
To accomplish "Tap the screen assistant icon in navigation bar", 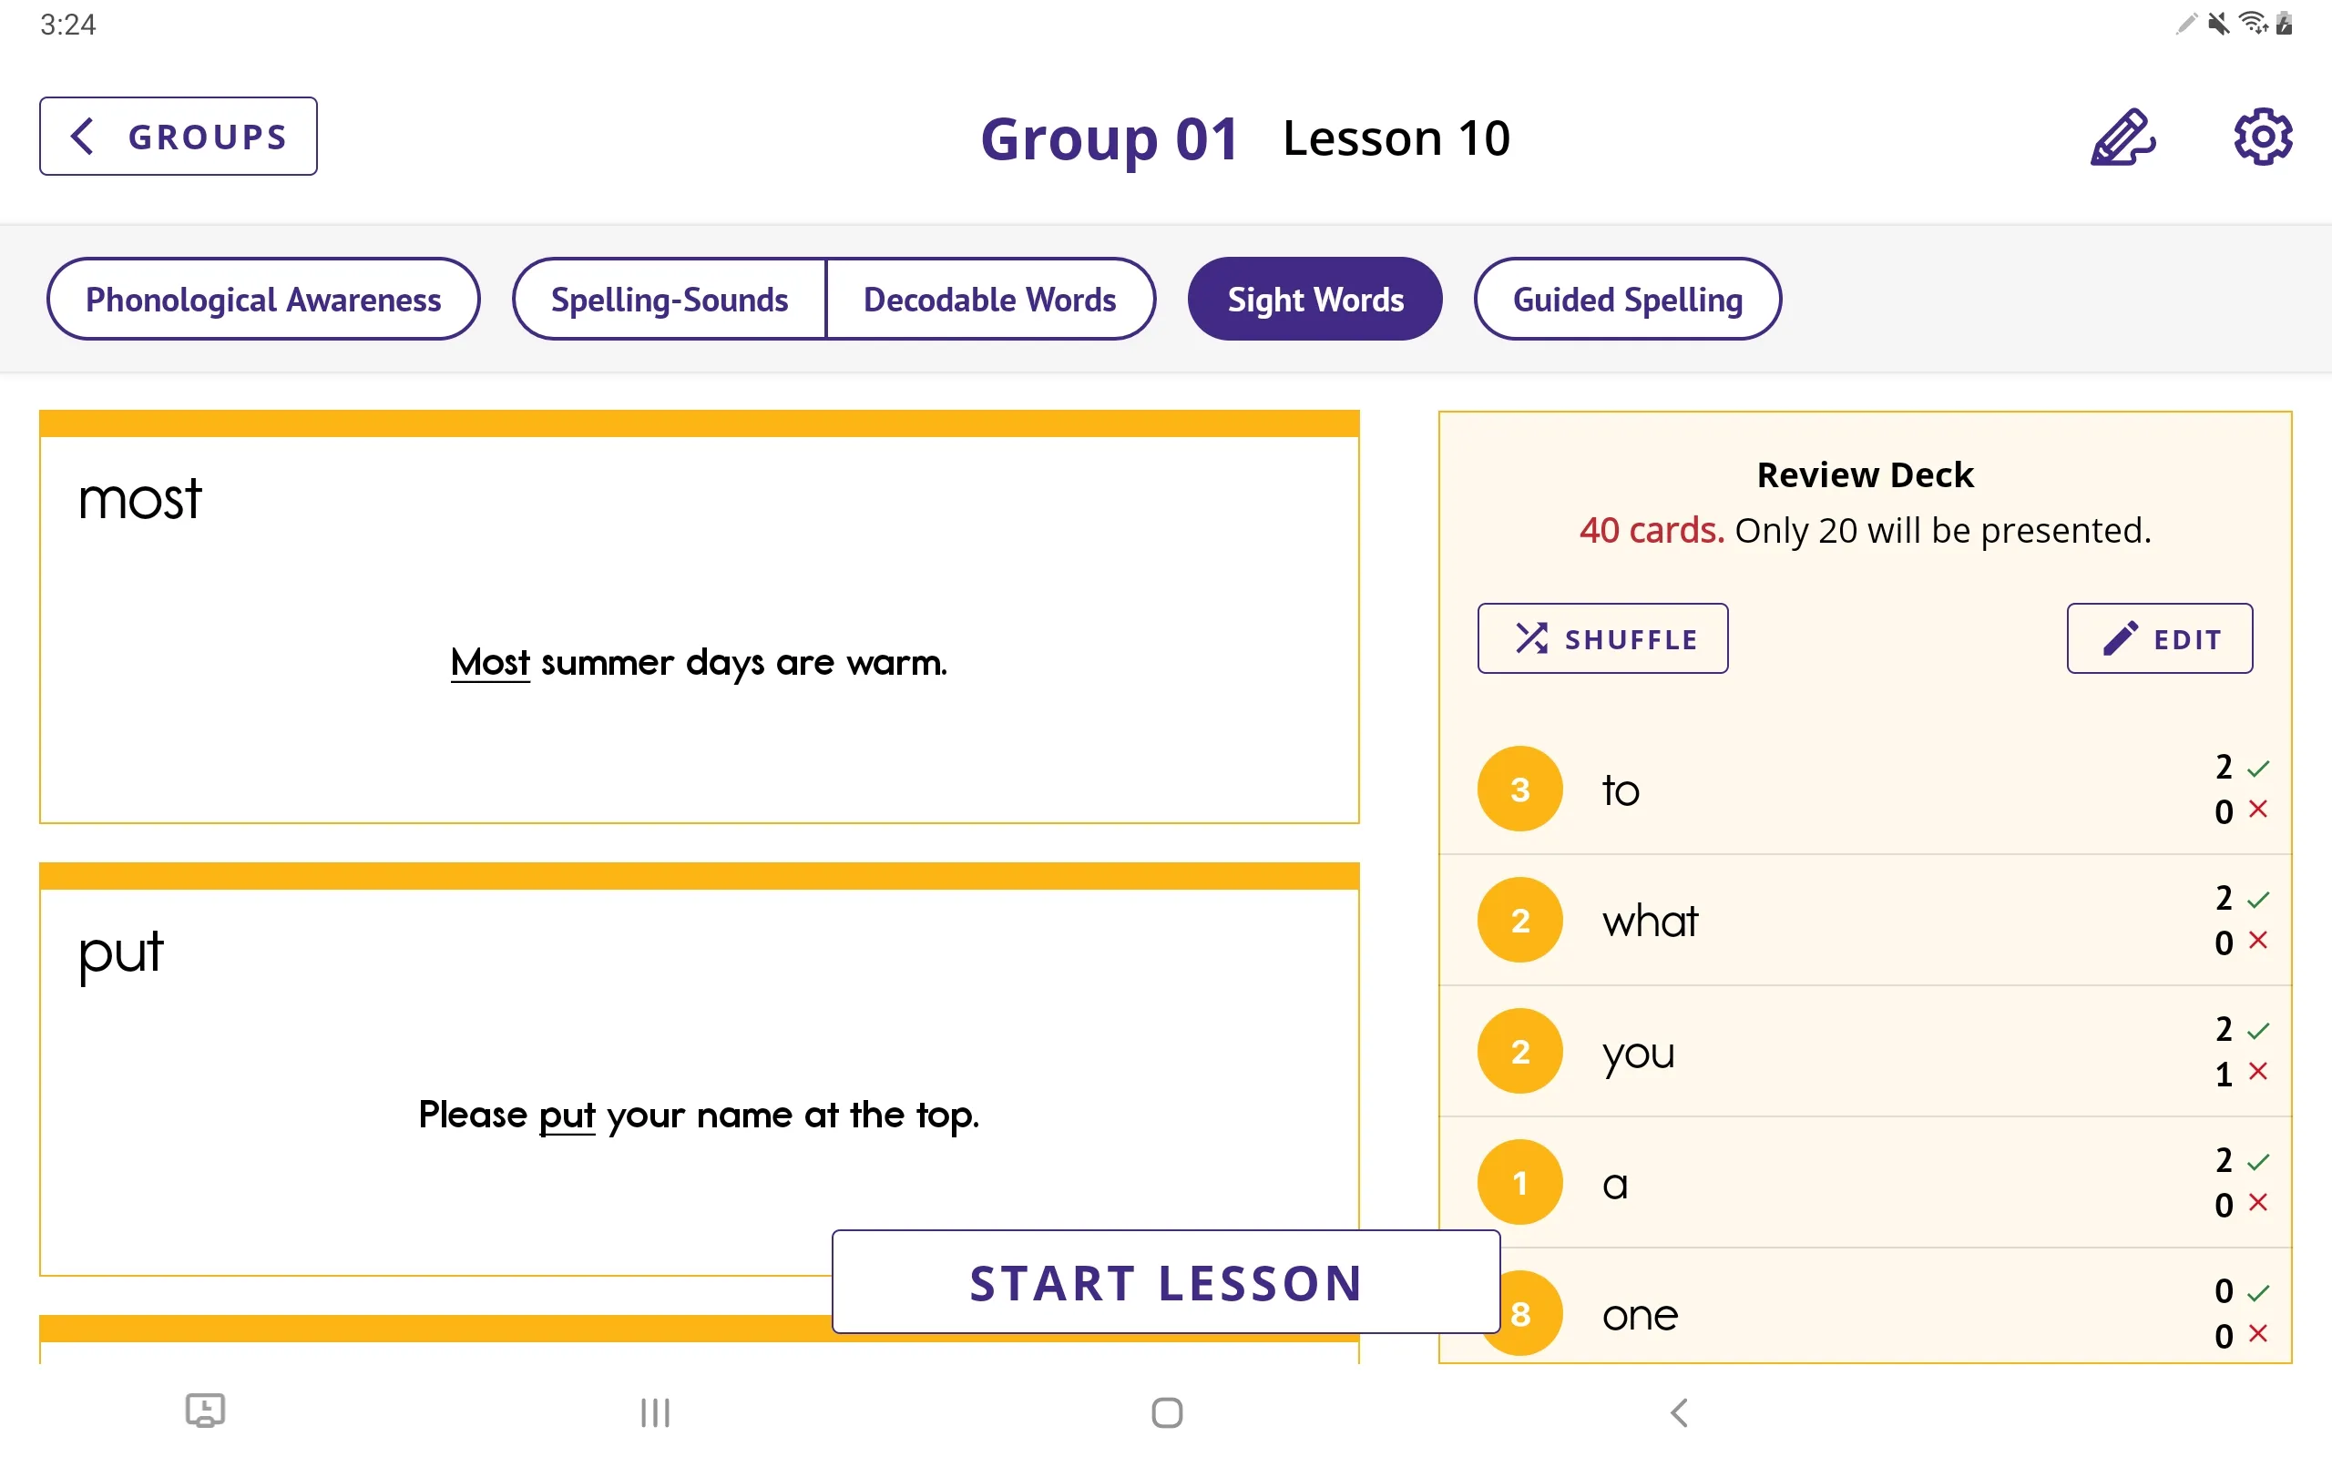I will tap(205, 1411).
